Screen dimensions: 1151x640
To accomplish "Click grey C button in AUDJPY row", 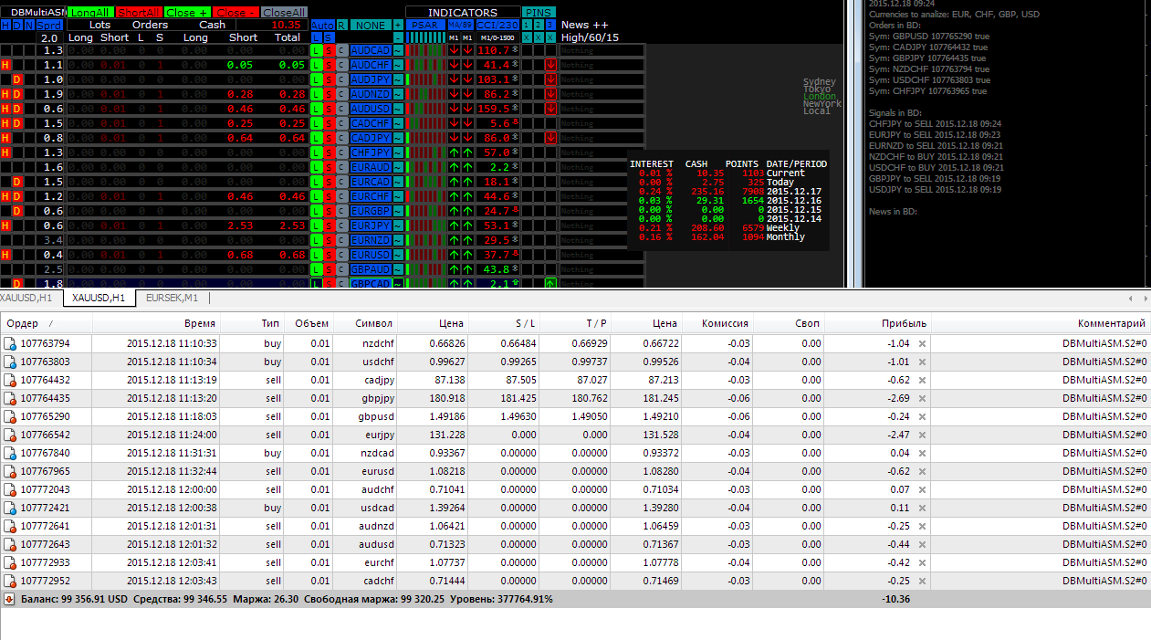I will coord(342,79).
